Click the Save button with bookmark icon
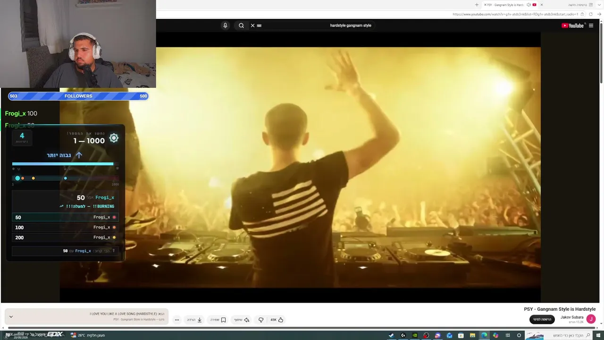Viewport: 604px width, 340px height. tap(218, 320)
